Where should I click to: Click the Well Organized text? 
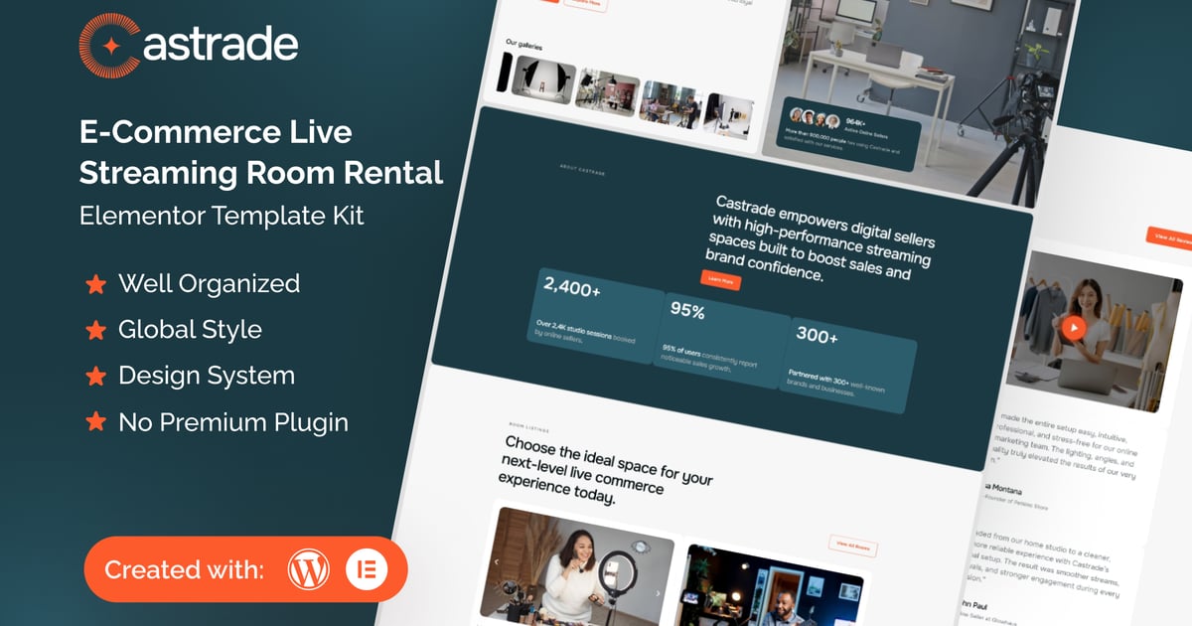click(209, 284)
